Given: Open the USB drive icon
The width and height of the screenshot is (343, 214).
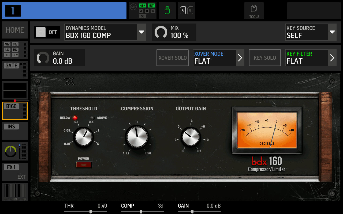Looking at the screenshot, I should coord(167,11).
